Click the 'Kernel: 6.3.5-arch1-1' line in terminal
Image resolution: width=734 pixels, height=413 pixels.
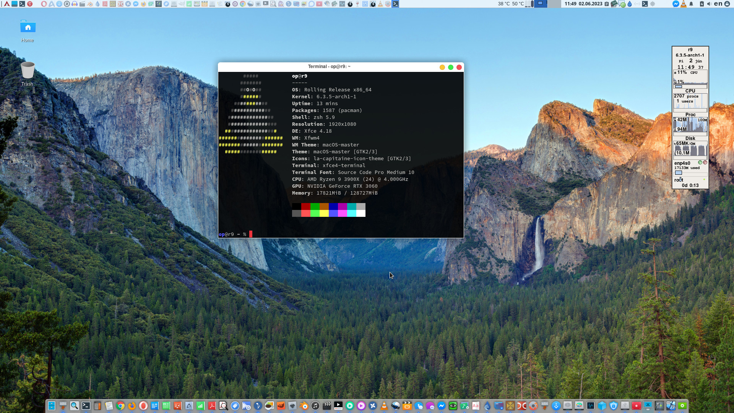point(324,97)
